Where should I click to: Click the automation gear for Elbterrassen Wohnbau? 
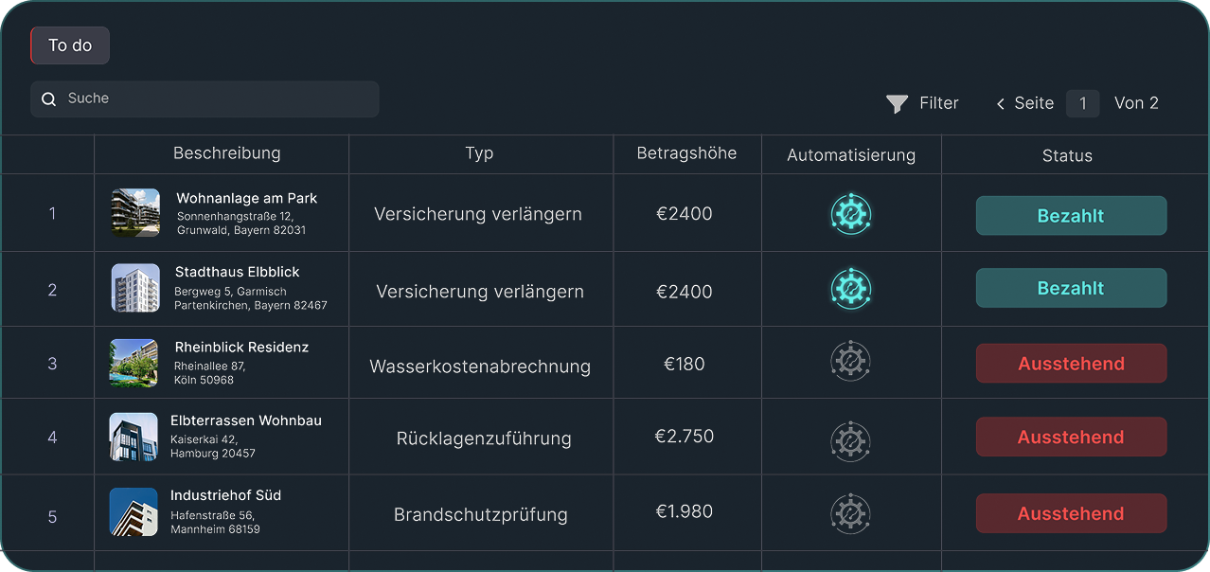pyautogui.click(x=850, y=441)
